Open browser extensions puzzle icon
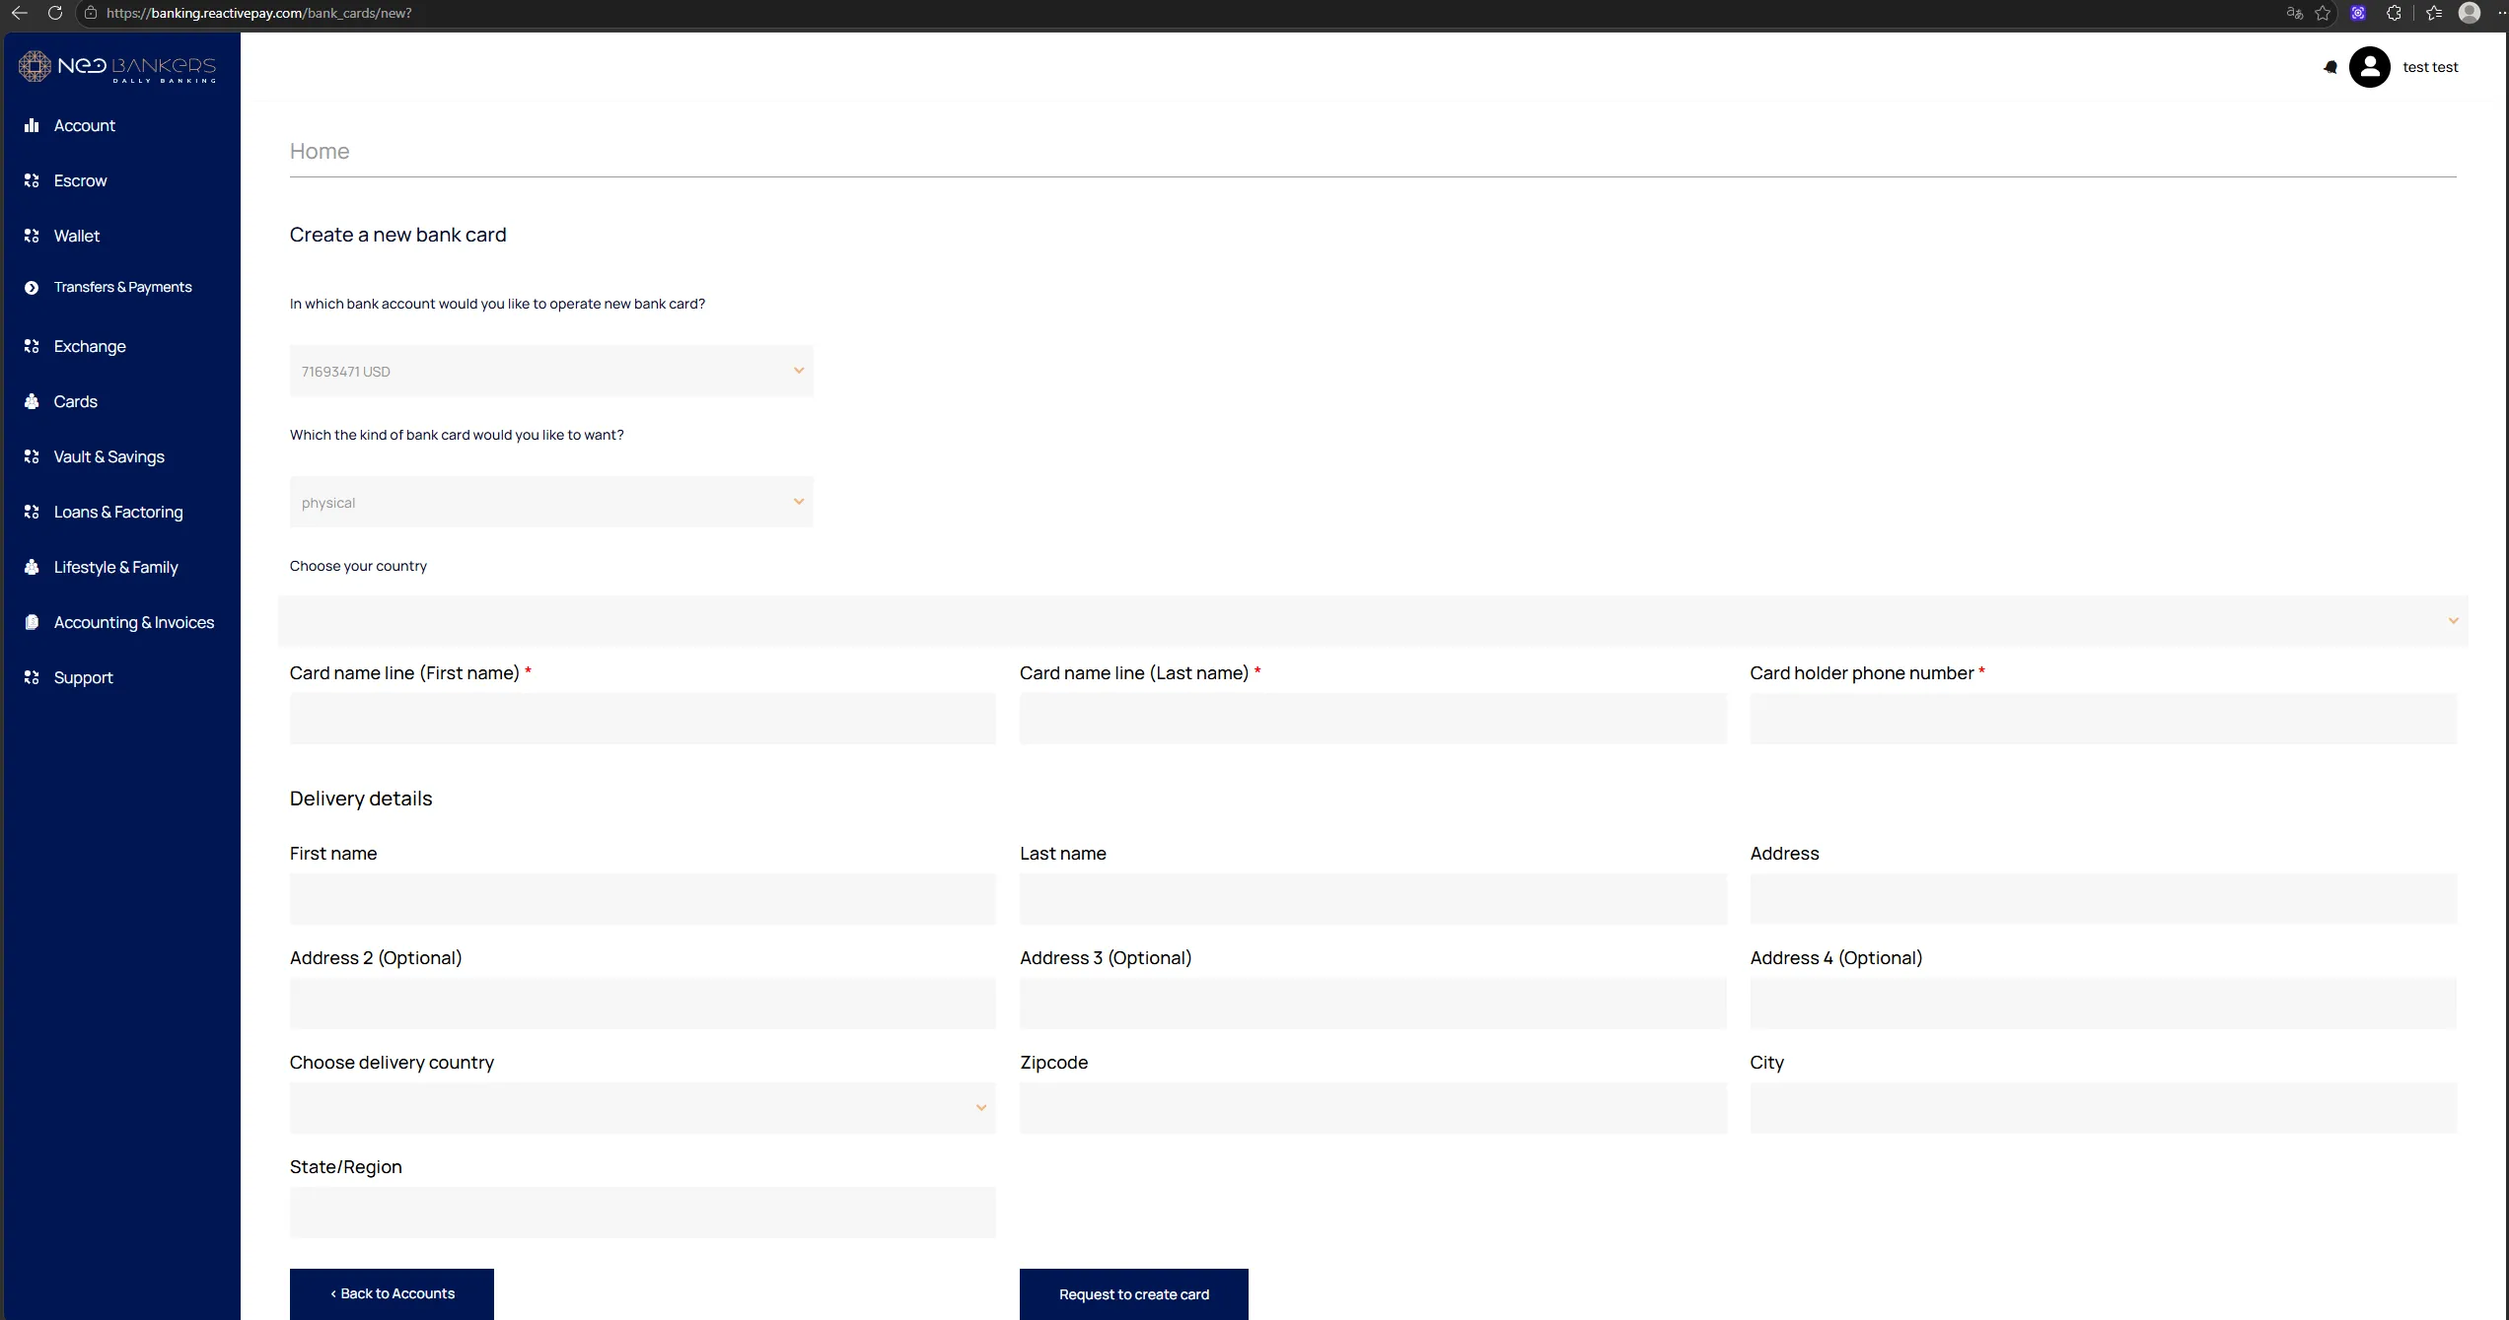Screen dimensions: 2509x1320 click(2394, 13)
